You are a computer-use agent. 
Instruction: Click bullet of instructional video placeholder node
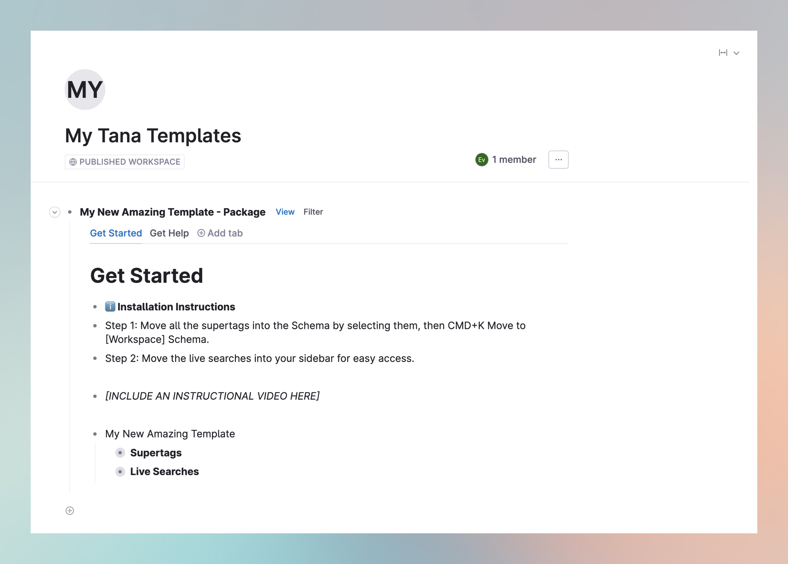pos(95,396)
